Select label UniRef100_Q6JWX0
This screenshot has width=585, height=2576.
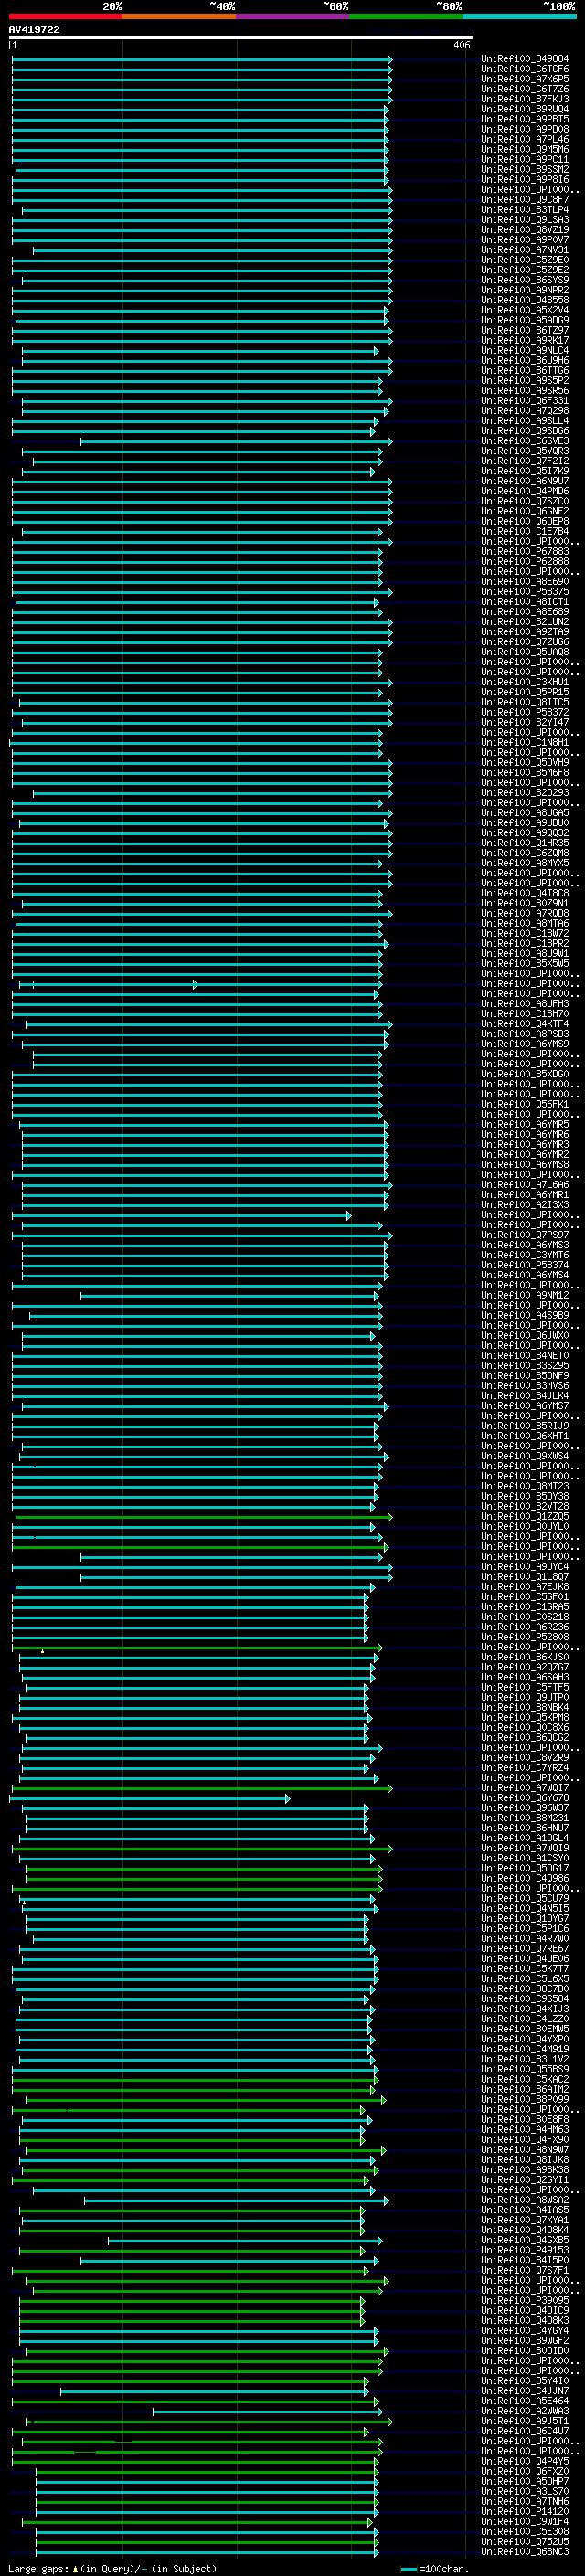[525, 1336]
